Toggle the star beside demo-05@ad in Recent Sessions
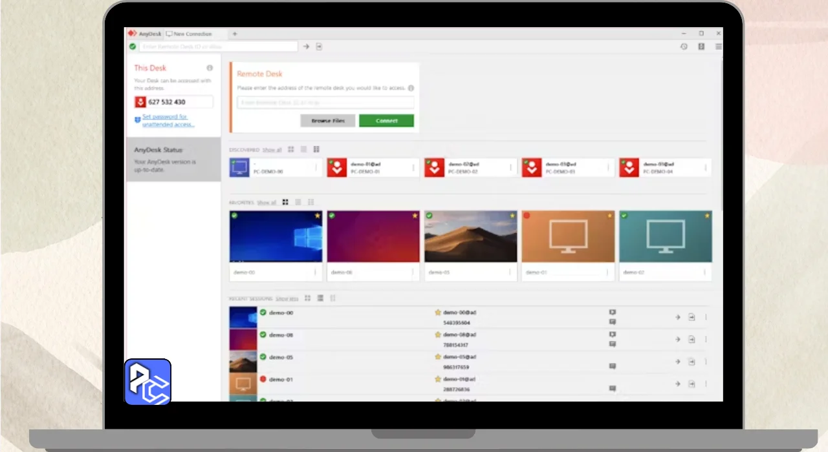The height and width of the screenshot is (452, 828). tap(438, 357)
